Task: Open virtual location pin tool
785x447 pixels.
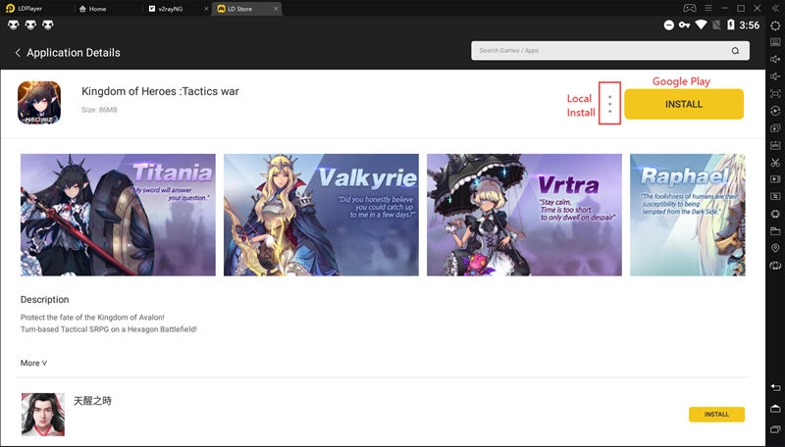Action: (775, 249)
